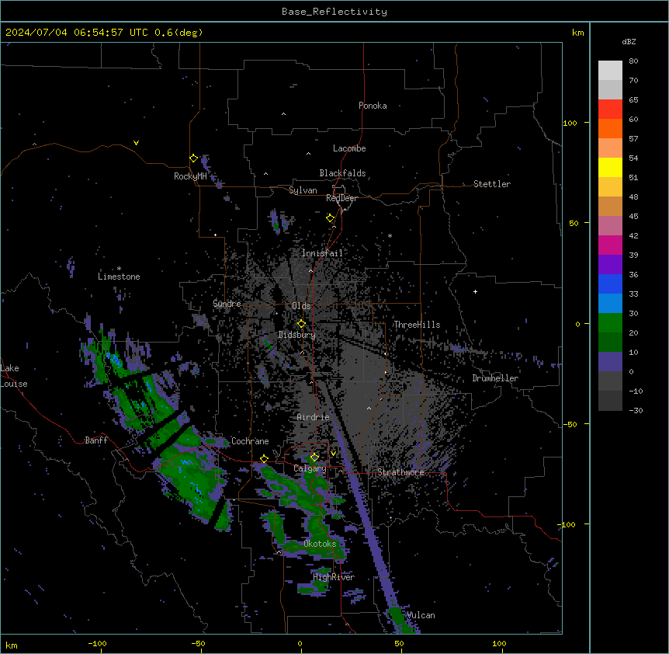Click the Didsbury label
This screenshot has height=654, width=669.
(297, 335)
